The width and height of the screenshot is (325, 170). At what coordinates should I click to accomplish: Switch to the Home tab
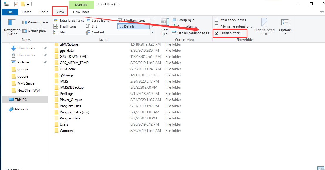[27, 12]
